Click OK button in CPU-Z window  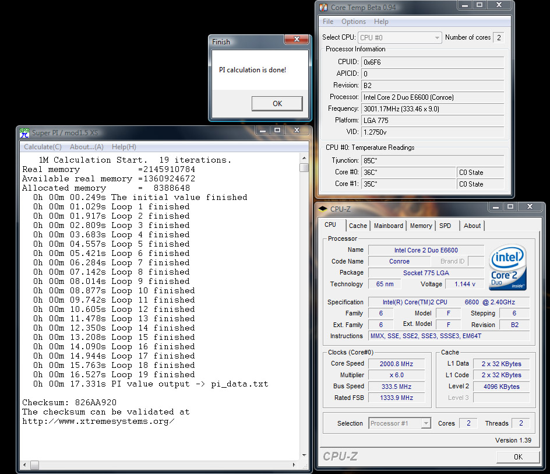click(518, 457)
